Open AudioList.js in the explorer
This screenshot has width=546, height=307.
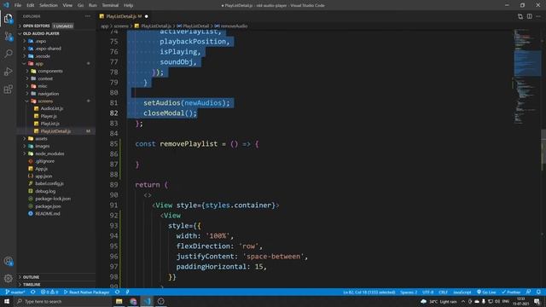56,108
